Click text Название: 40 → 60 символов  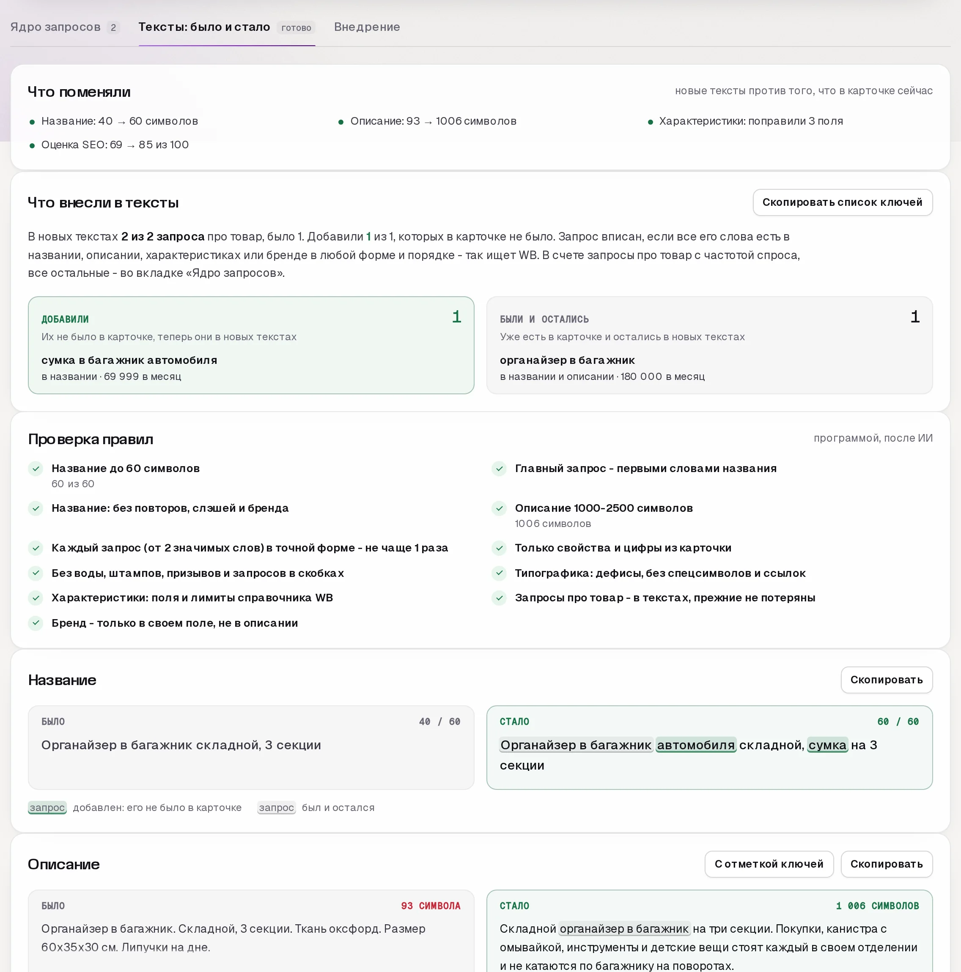[119, 121]
